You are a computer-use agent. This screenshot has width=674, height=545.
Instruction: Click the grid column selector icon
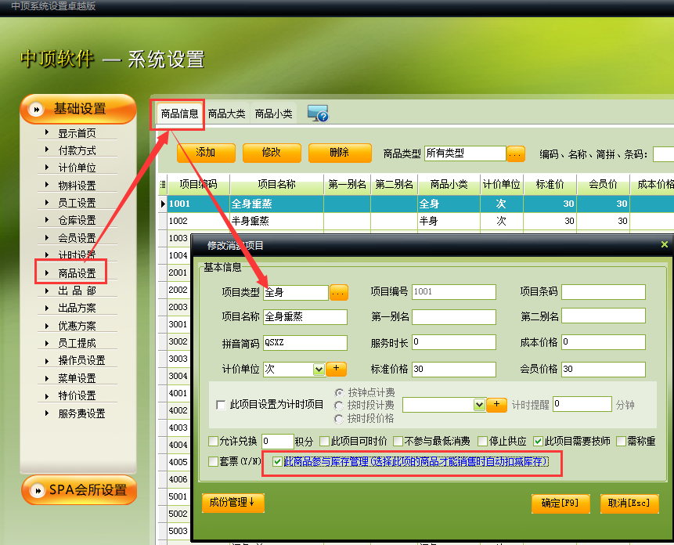point(163,184)
